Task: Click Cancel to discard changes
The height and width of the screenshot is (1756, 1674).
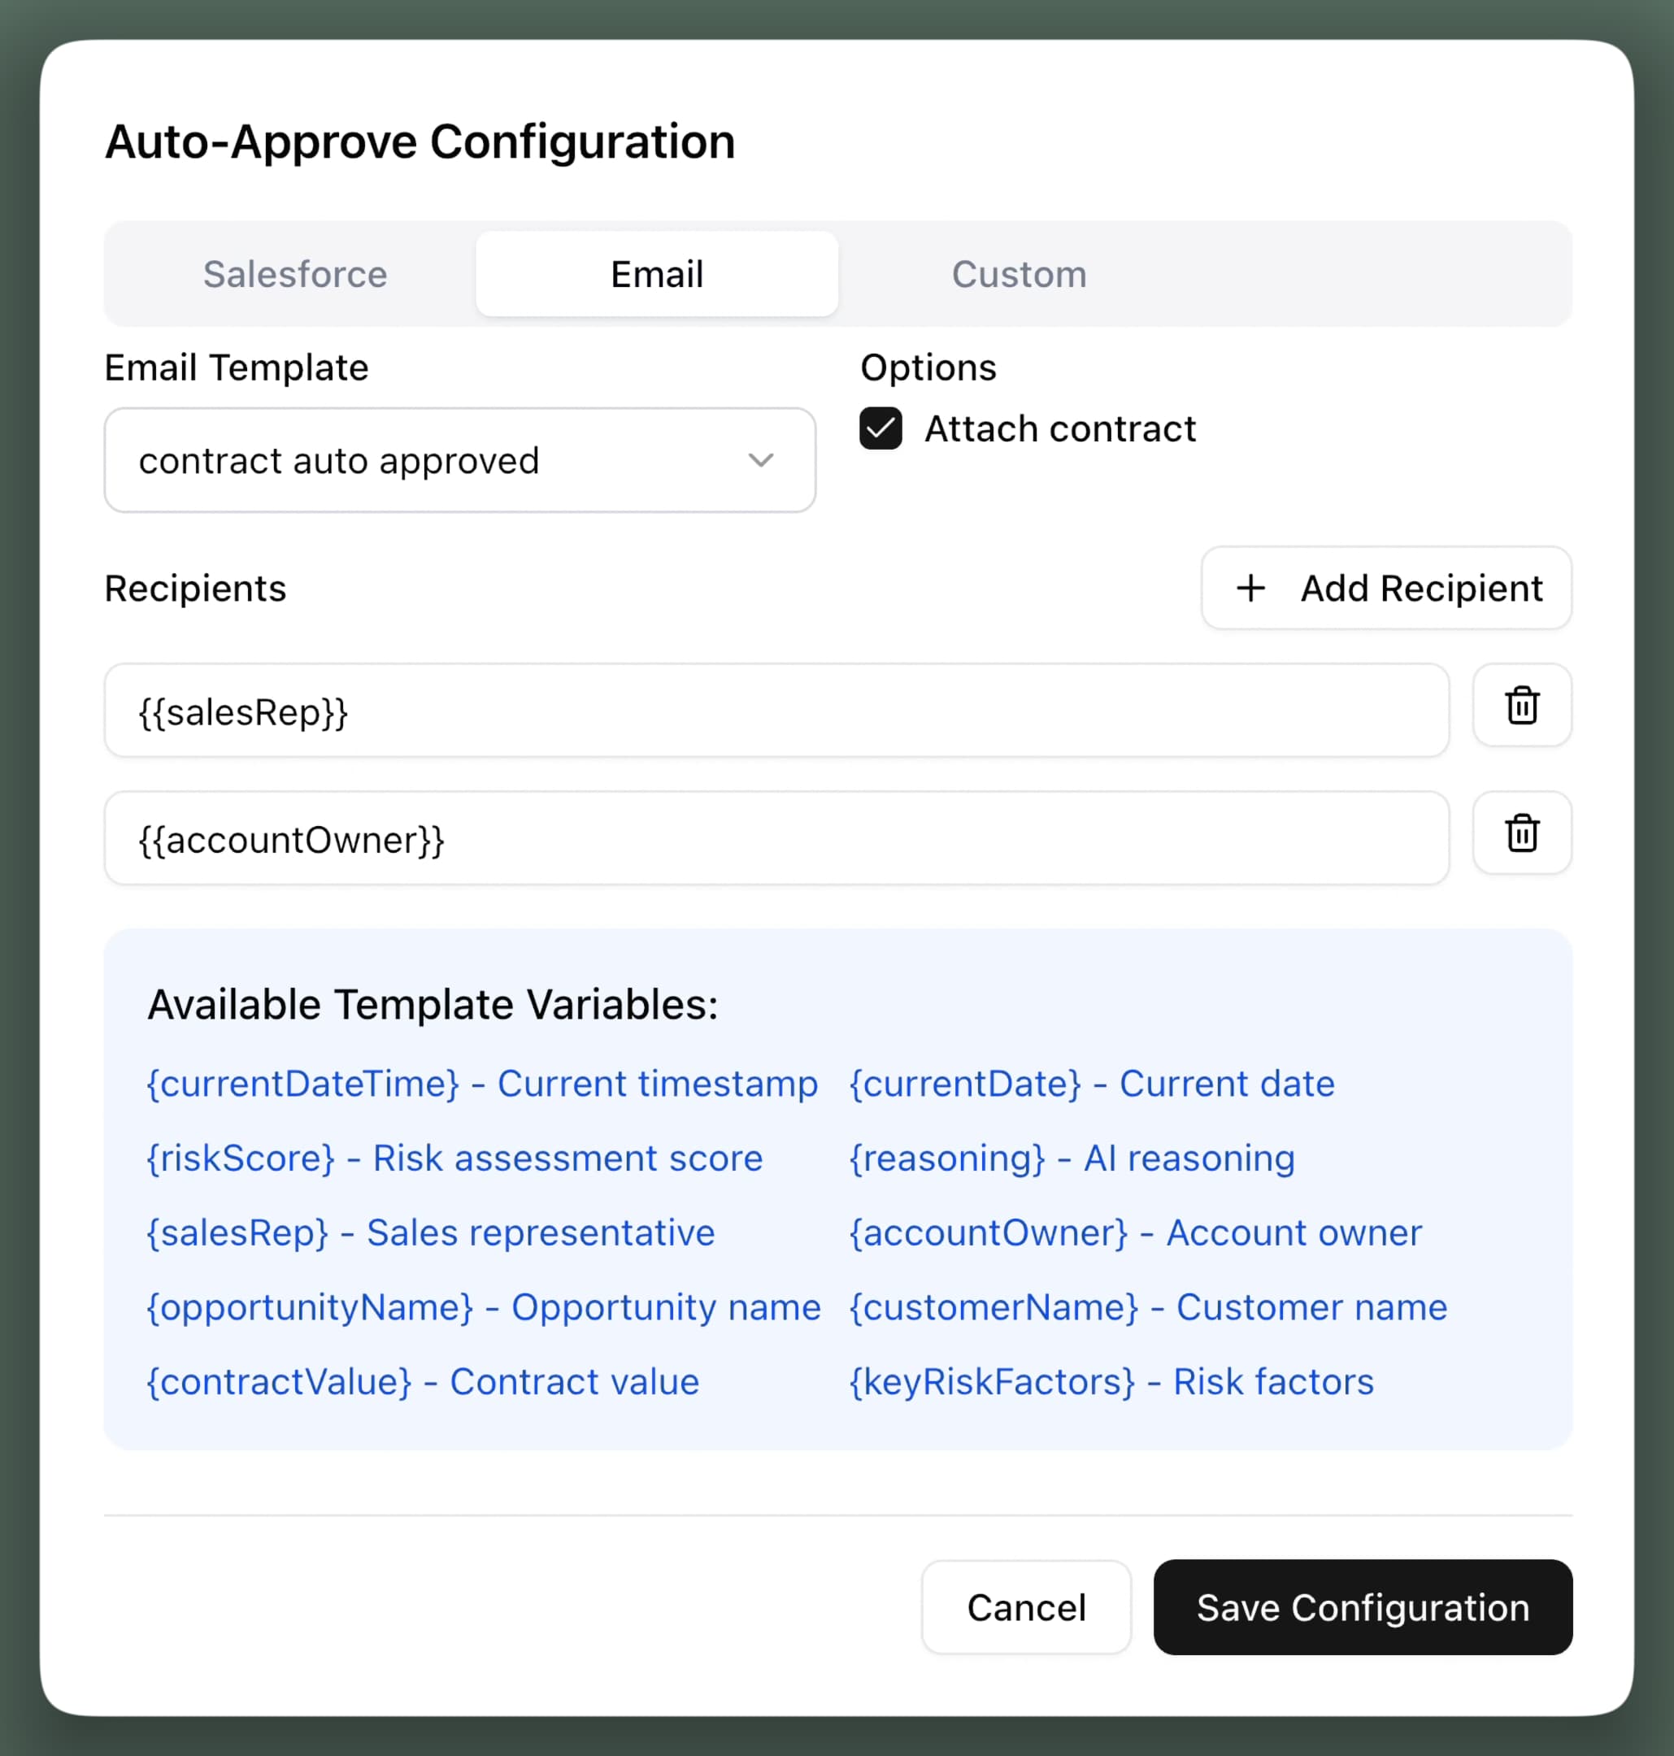Action: tap(1026, 1607)
